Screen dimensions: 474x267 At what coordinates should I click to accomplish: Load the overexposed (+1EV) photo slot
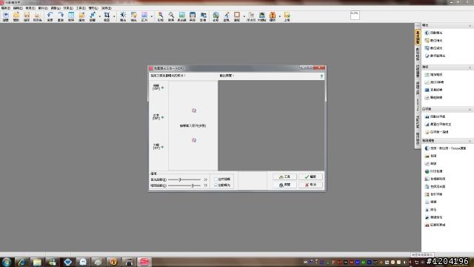(x=158, y=88)
